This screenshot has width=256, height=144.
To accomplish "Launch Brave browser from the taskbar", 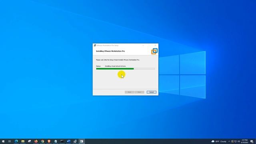I will coord(49,141).
